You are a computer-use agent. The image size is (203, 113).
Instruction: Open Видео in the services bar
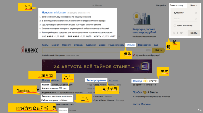(102, 45)
